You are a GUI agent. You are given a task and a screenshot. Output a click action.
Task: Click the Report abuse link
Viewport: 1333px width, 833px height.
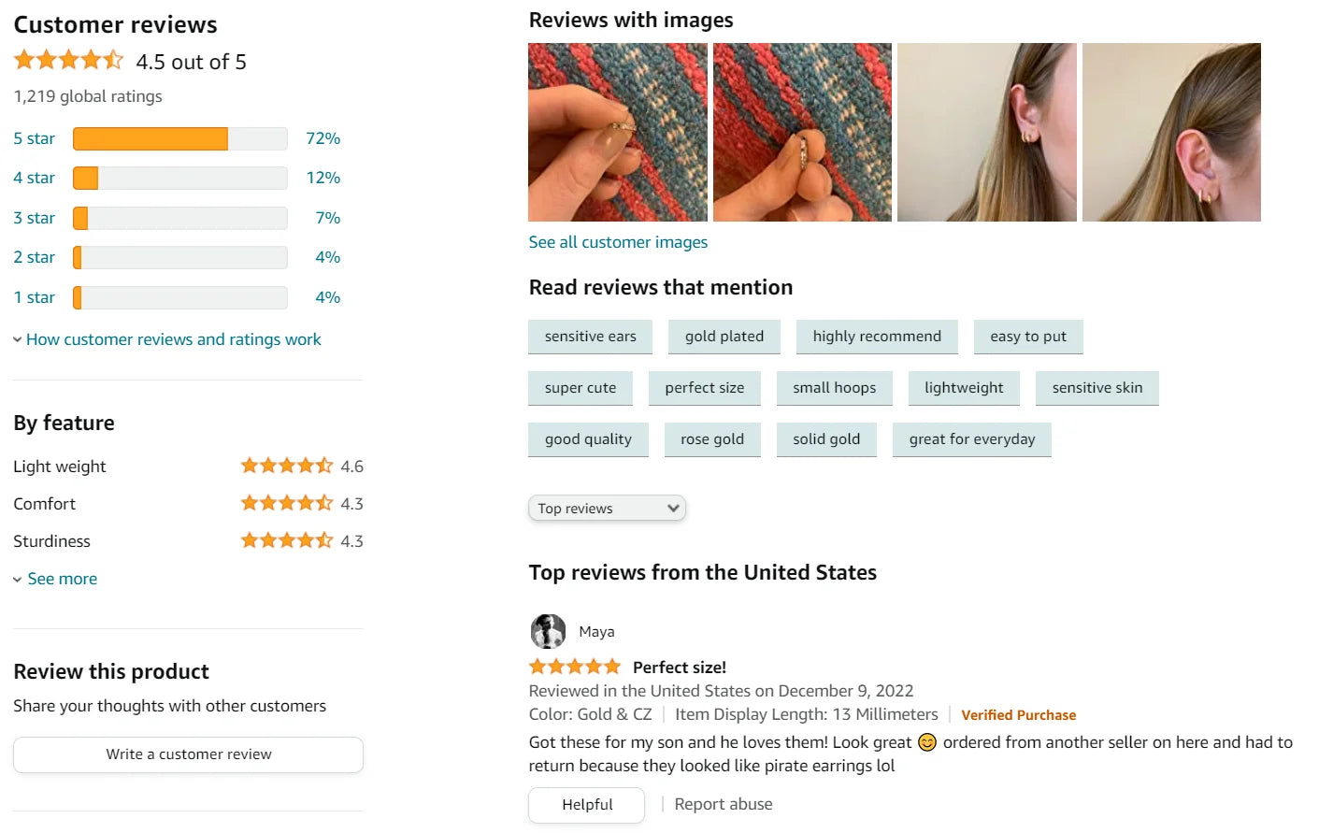tap(724, 804)
